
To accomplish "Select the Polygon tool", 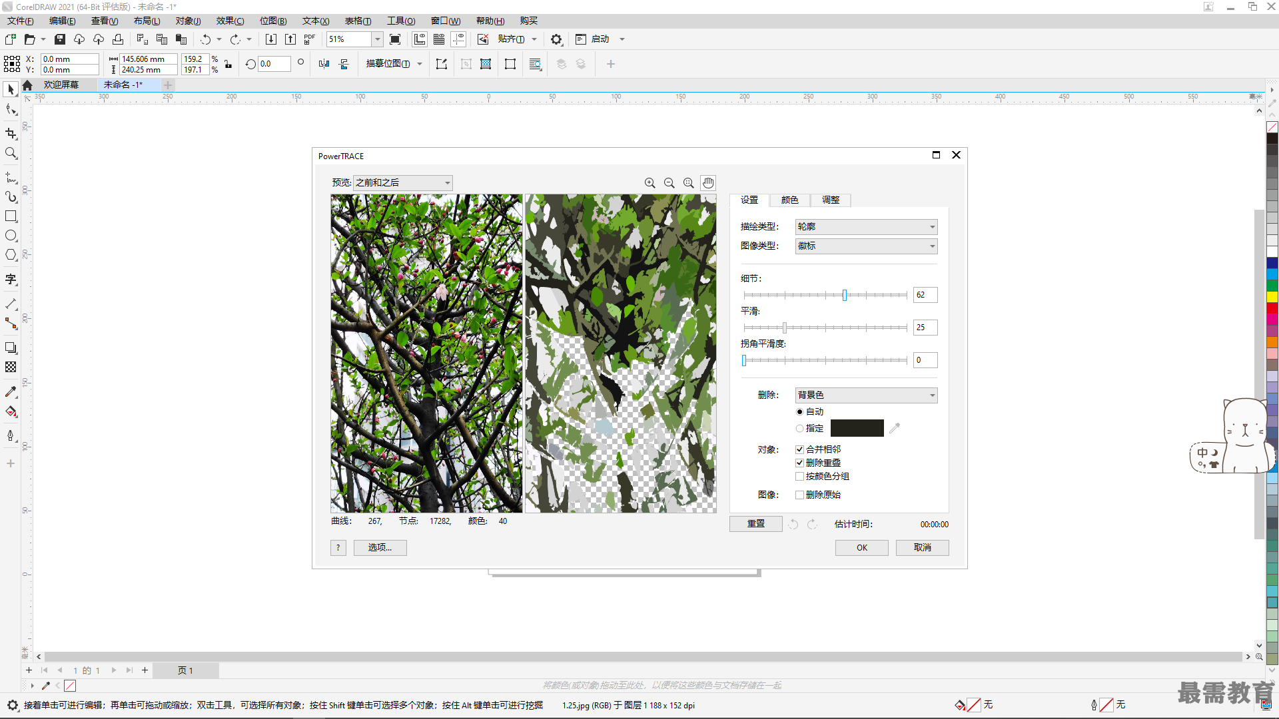I will tap(11, 255).
